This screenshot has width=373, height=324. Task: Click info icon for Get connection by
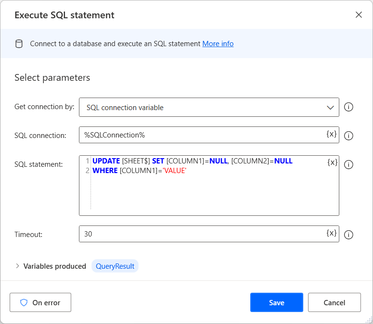[x=348, y=107]
